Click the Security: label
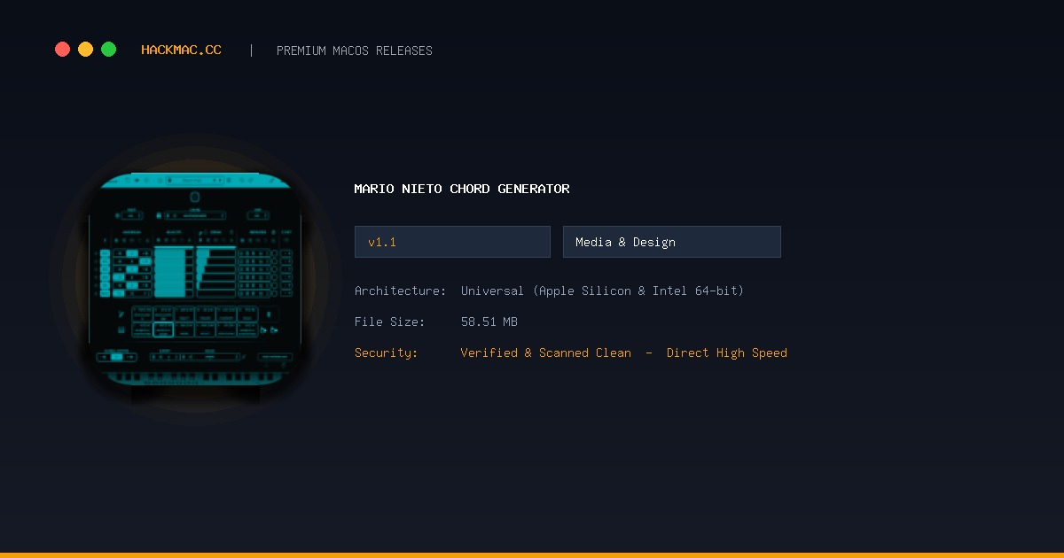1064x558 pixels. coord(387,353)
